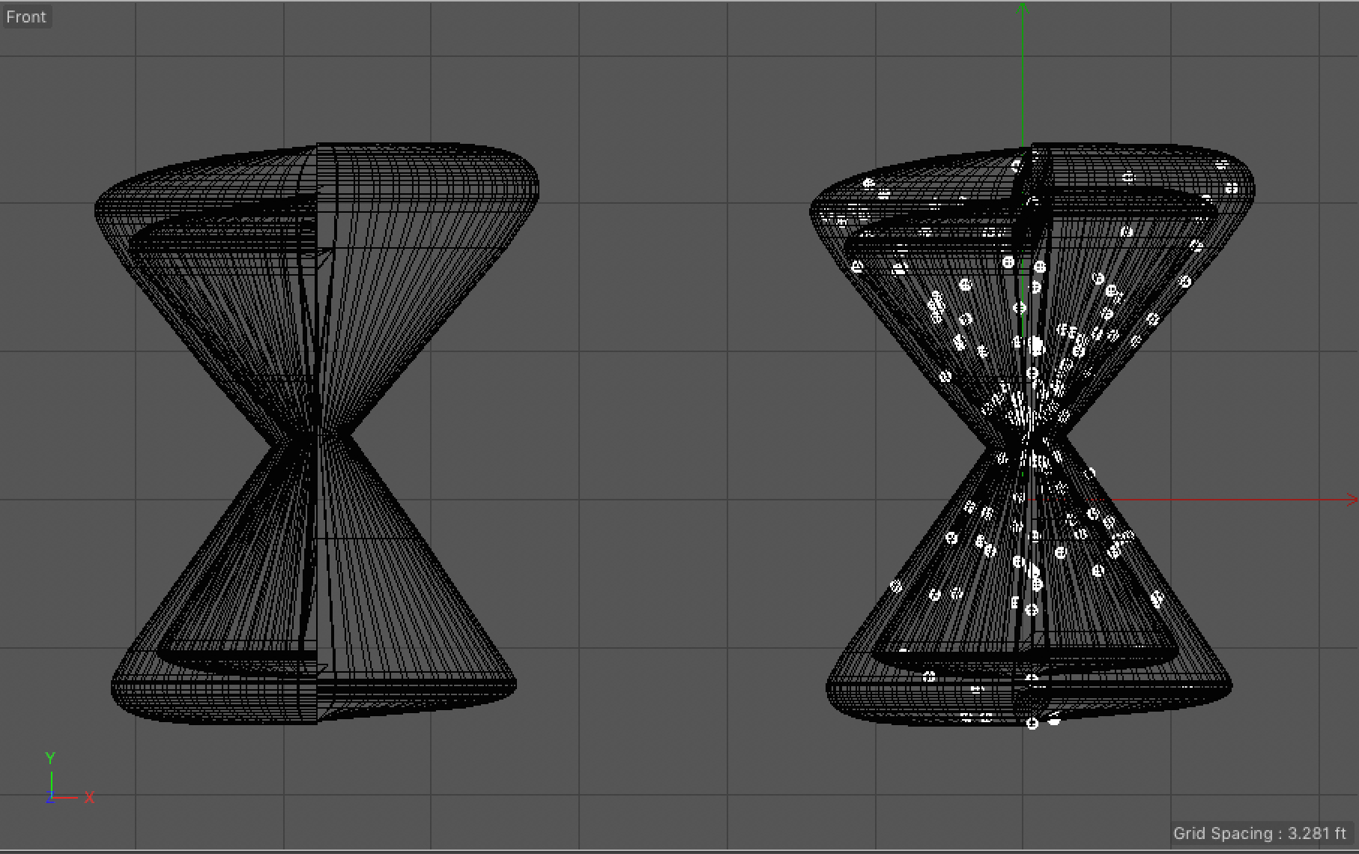The image size is (1359, 854).
Task: Click the Front viewport label
Action: click(26, 16)
